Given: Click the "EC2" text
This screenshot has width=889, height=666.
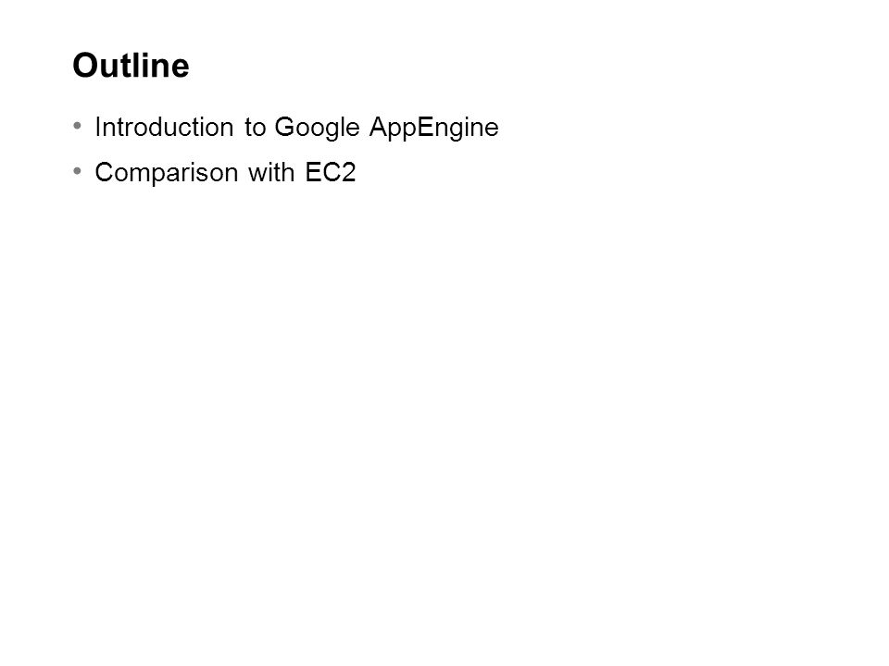Looking at the screenshot, I should click(331, 172).
